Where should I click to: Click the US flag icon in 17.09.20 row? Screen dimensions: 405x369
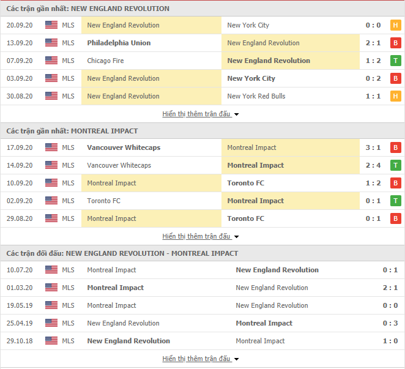pos(51,147)
